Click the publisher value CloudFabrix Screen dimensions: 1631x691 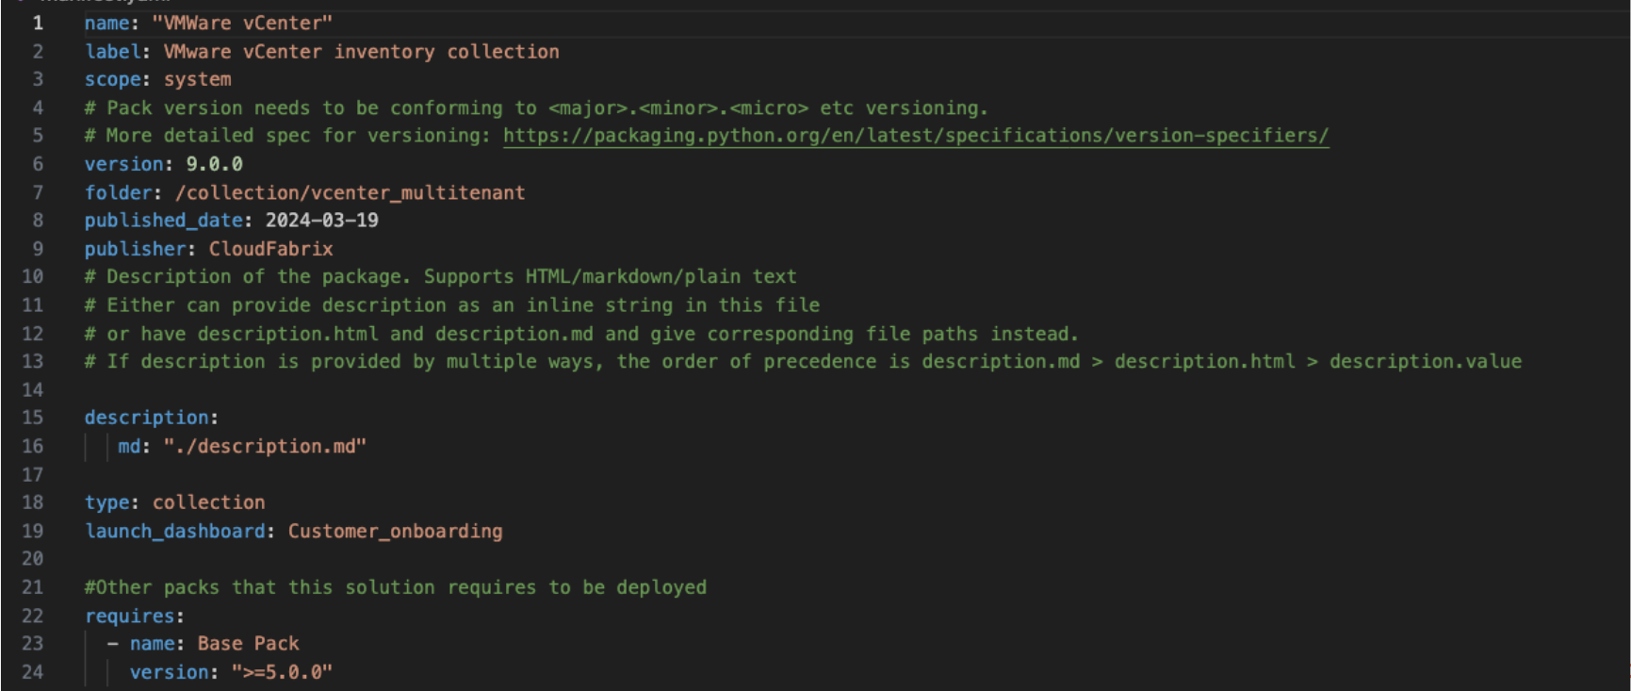pyautogui.click(x=270, y=249)
